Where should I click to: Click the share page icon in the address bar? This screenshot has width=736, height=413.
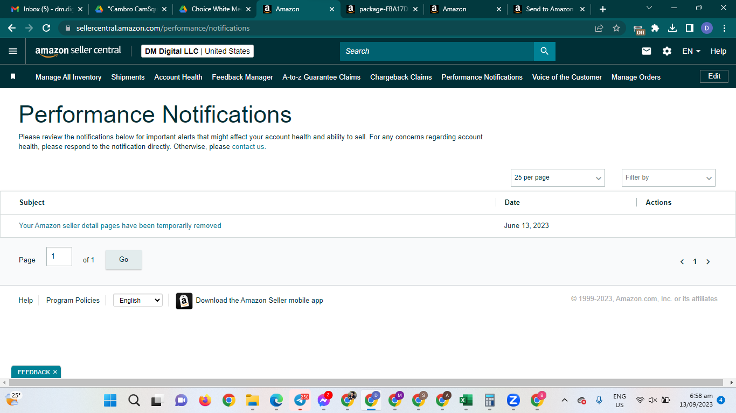(x=599, y=28)
